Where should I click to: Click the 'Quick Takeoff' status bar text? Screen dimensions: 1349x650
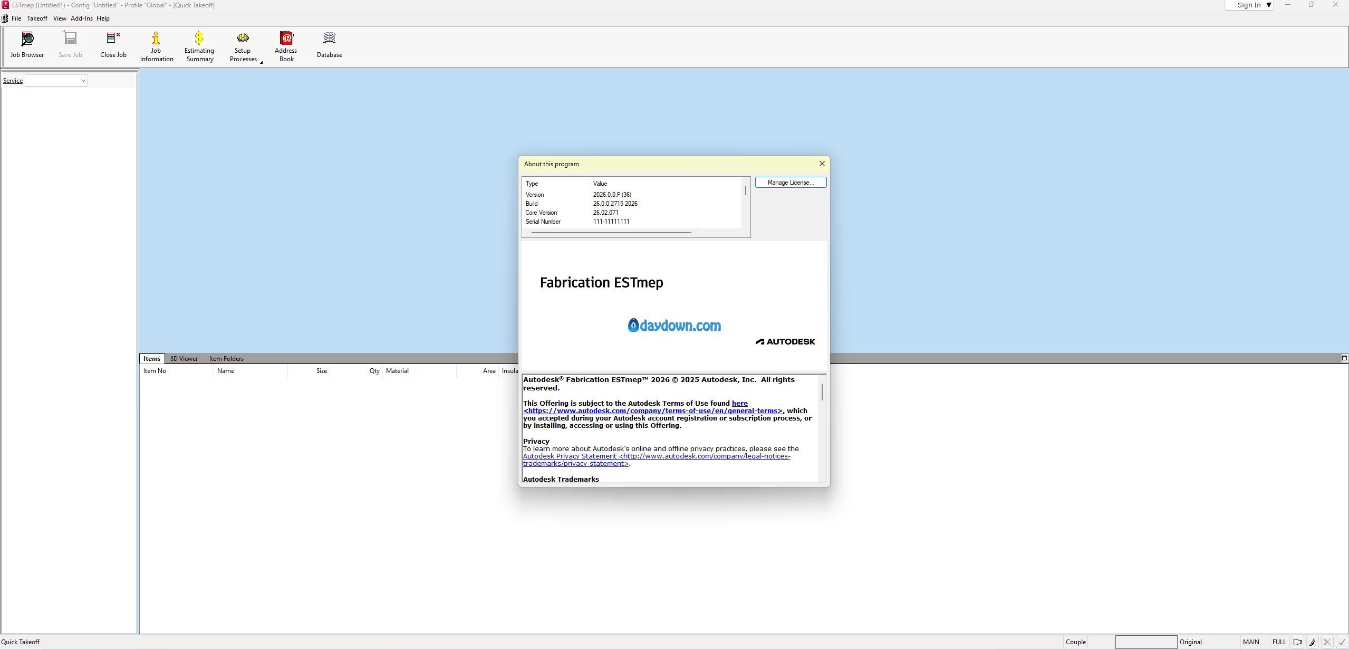[x=21, y=642]
